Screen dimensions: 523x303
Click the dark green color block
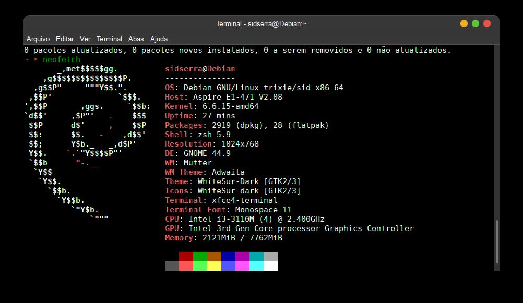click(200, 257)
